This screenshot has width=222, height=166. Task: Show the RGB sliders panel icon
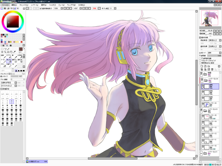tap(5, 8)
